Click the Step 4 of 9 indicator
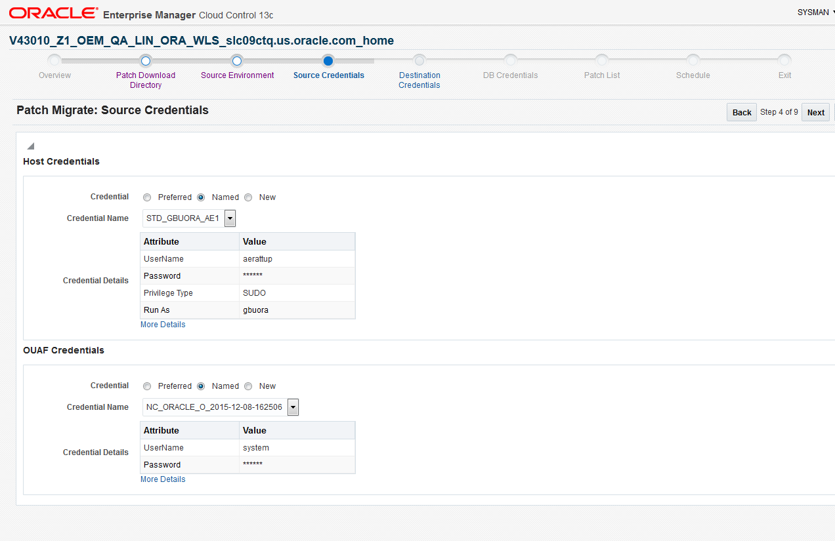Viewport: 835px width, 541px height. 779,112
